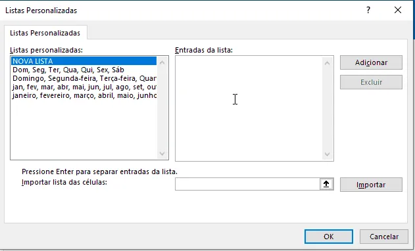The image size is (415, 251).
Task: Focus the Entradas da lista text box
Action: [x=249, y=108]
